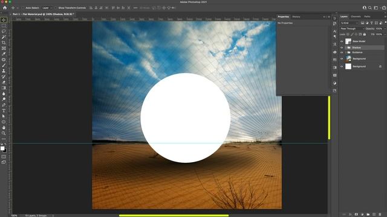Image resolution: width=387 pixels, height=217 pixels.
Task: Expand the Shadow group
Action: coord(346,48)
